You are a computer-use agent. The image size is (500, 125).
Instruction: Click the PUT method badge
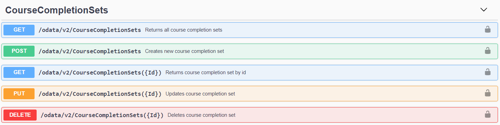tap(19, 94)
